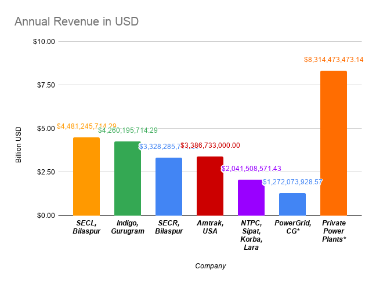
Task: Click the 'SECR, Bilaspur' category label
Action: coord(169,227)
